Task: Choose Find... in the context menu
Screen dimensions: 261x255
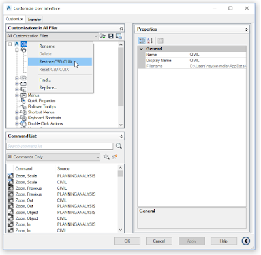Action: click(x=60, y=80)
